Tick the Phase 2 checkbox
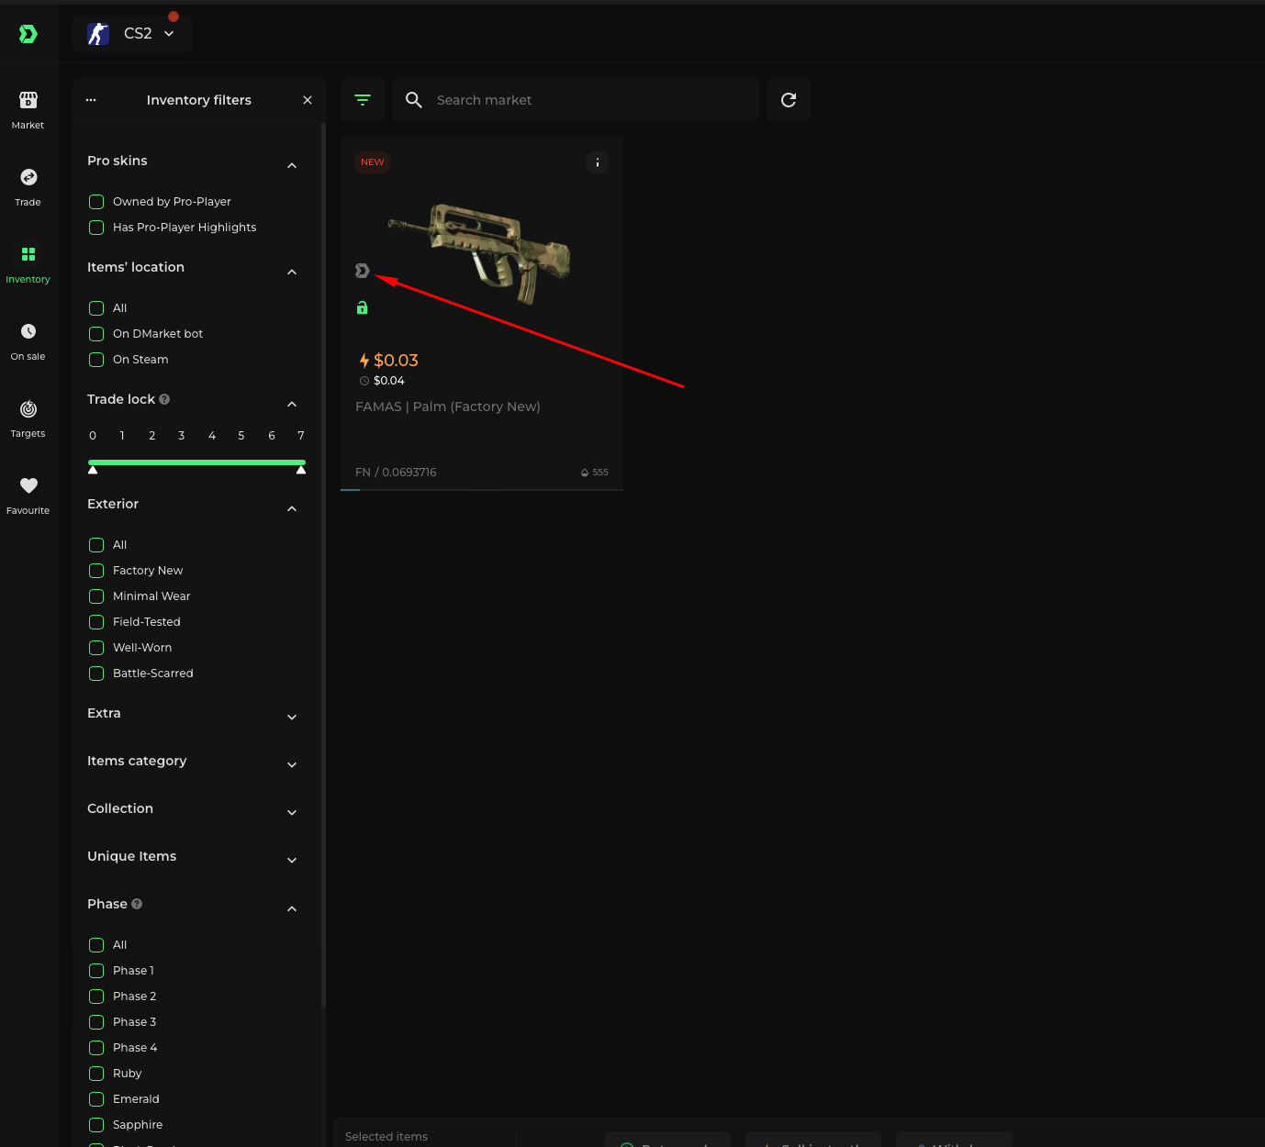 coord(96,997)
